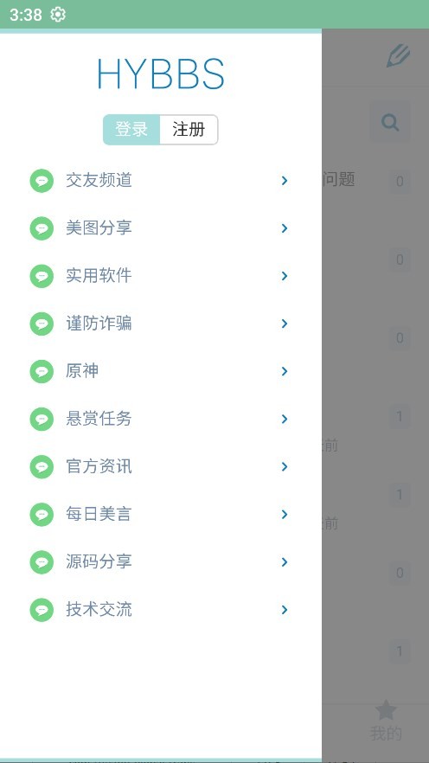Open the 官方资讯 forum entry

pos(161,466)
